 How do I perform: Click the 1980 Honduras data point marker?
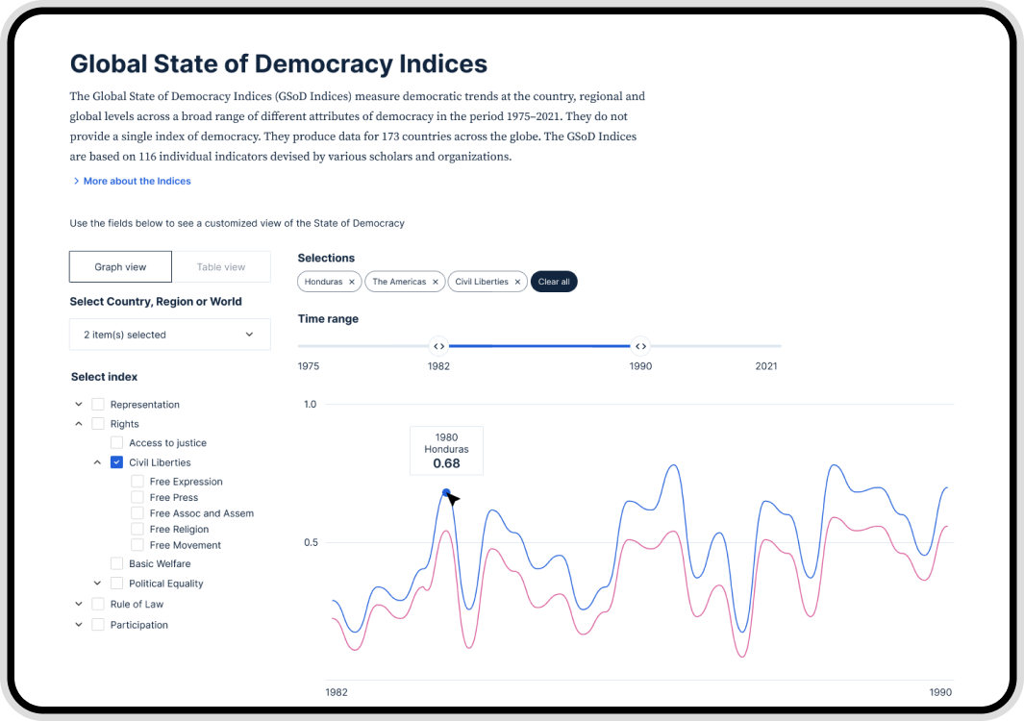pos(446,492)
